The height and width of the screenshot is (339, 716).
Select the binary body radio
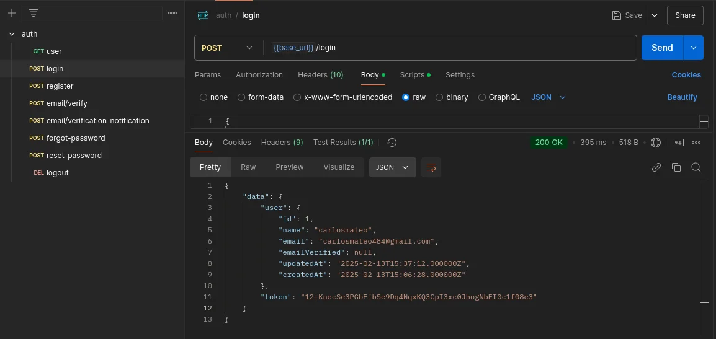coord(439,97)
